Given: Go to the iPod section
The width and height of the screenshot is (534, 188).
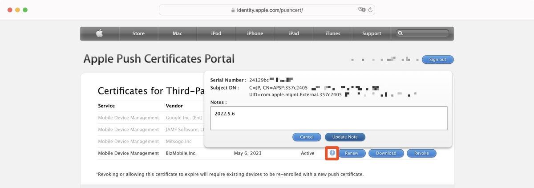Looking at the screenshot, I should click(216, 33).
